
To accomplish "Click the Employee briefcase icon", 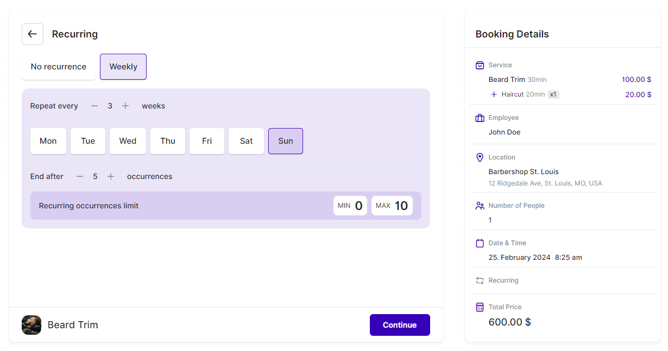I will [480, 118].
